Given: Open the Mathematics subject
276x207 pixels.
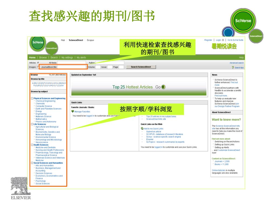Looking at the screenshot, I should (41, 119).
